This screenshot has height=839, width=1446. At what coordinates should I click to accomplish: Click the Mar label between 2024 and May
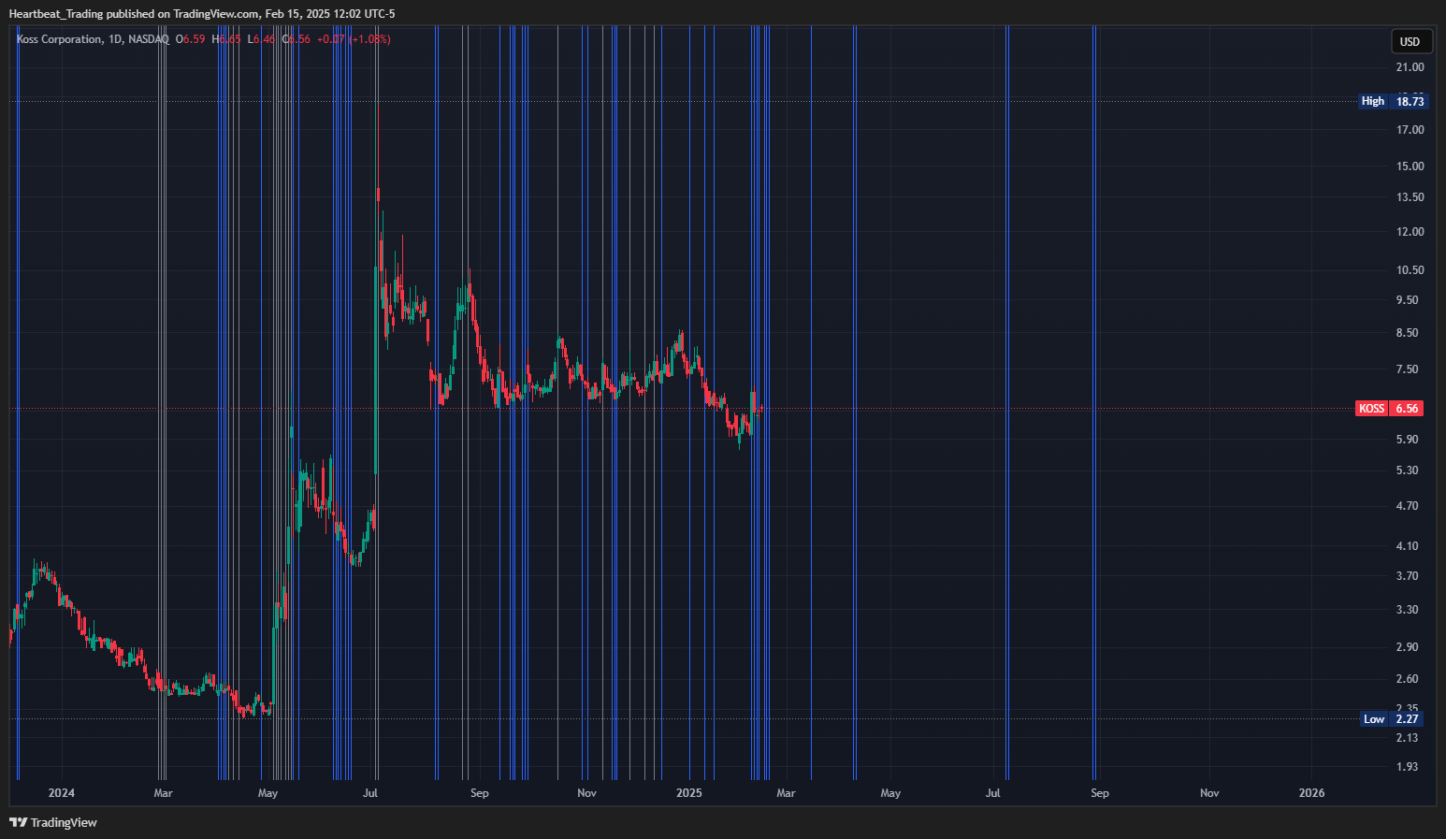tap(163, 793)
